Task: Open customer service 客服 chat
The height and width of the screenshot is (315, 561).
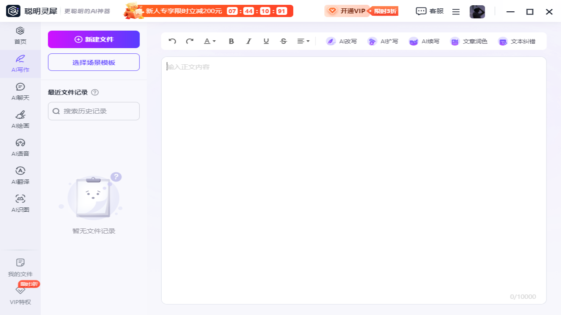Action: tap(430, 11)
